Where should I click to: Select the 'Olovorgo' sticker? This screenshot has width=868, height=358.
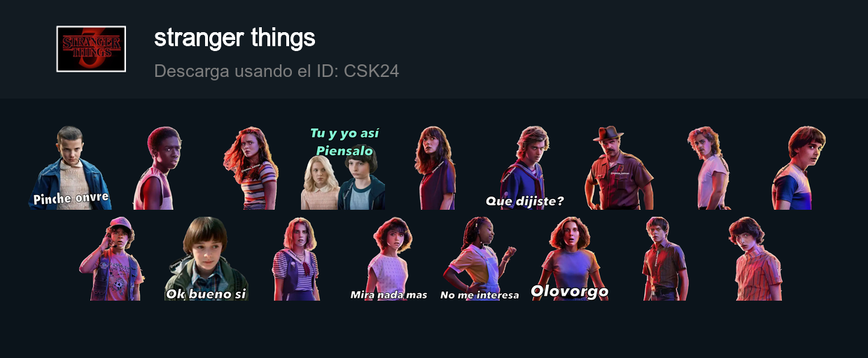(570, 259)
